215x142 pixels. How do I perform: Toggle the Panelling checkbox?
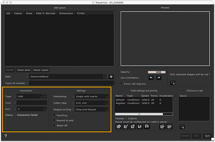pyautogui.click(x=54, y=115)
